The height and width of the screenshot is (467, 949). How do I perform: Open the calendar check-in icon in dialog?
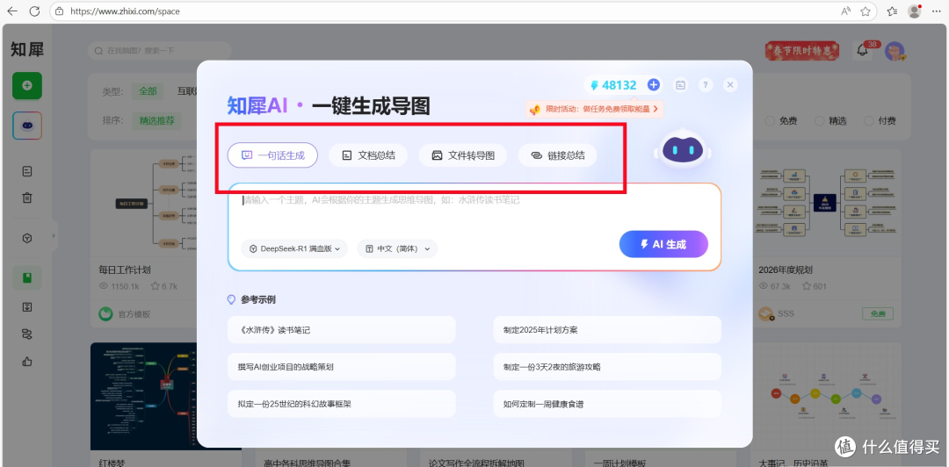(681, 85)
